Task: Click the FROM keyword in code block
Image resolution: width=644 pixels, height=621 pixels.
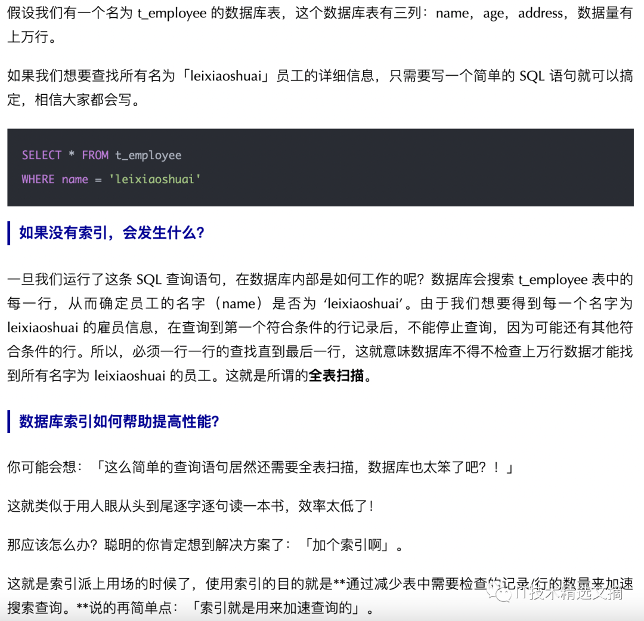Action: (x=95, y=155)
